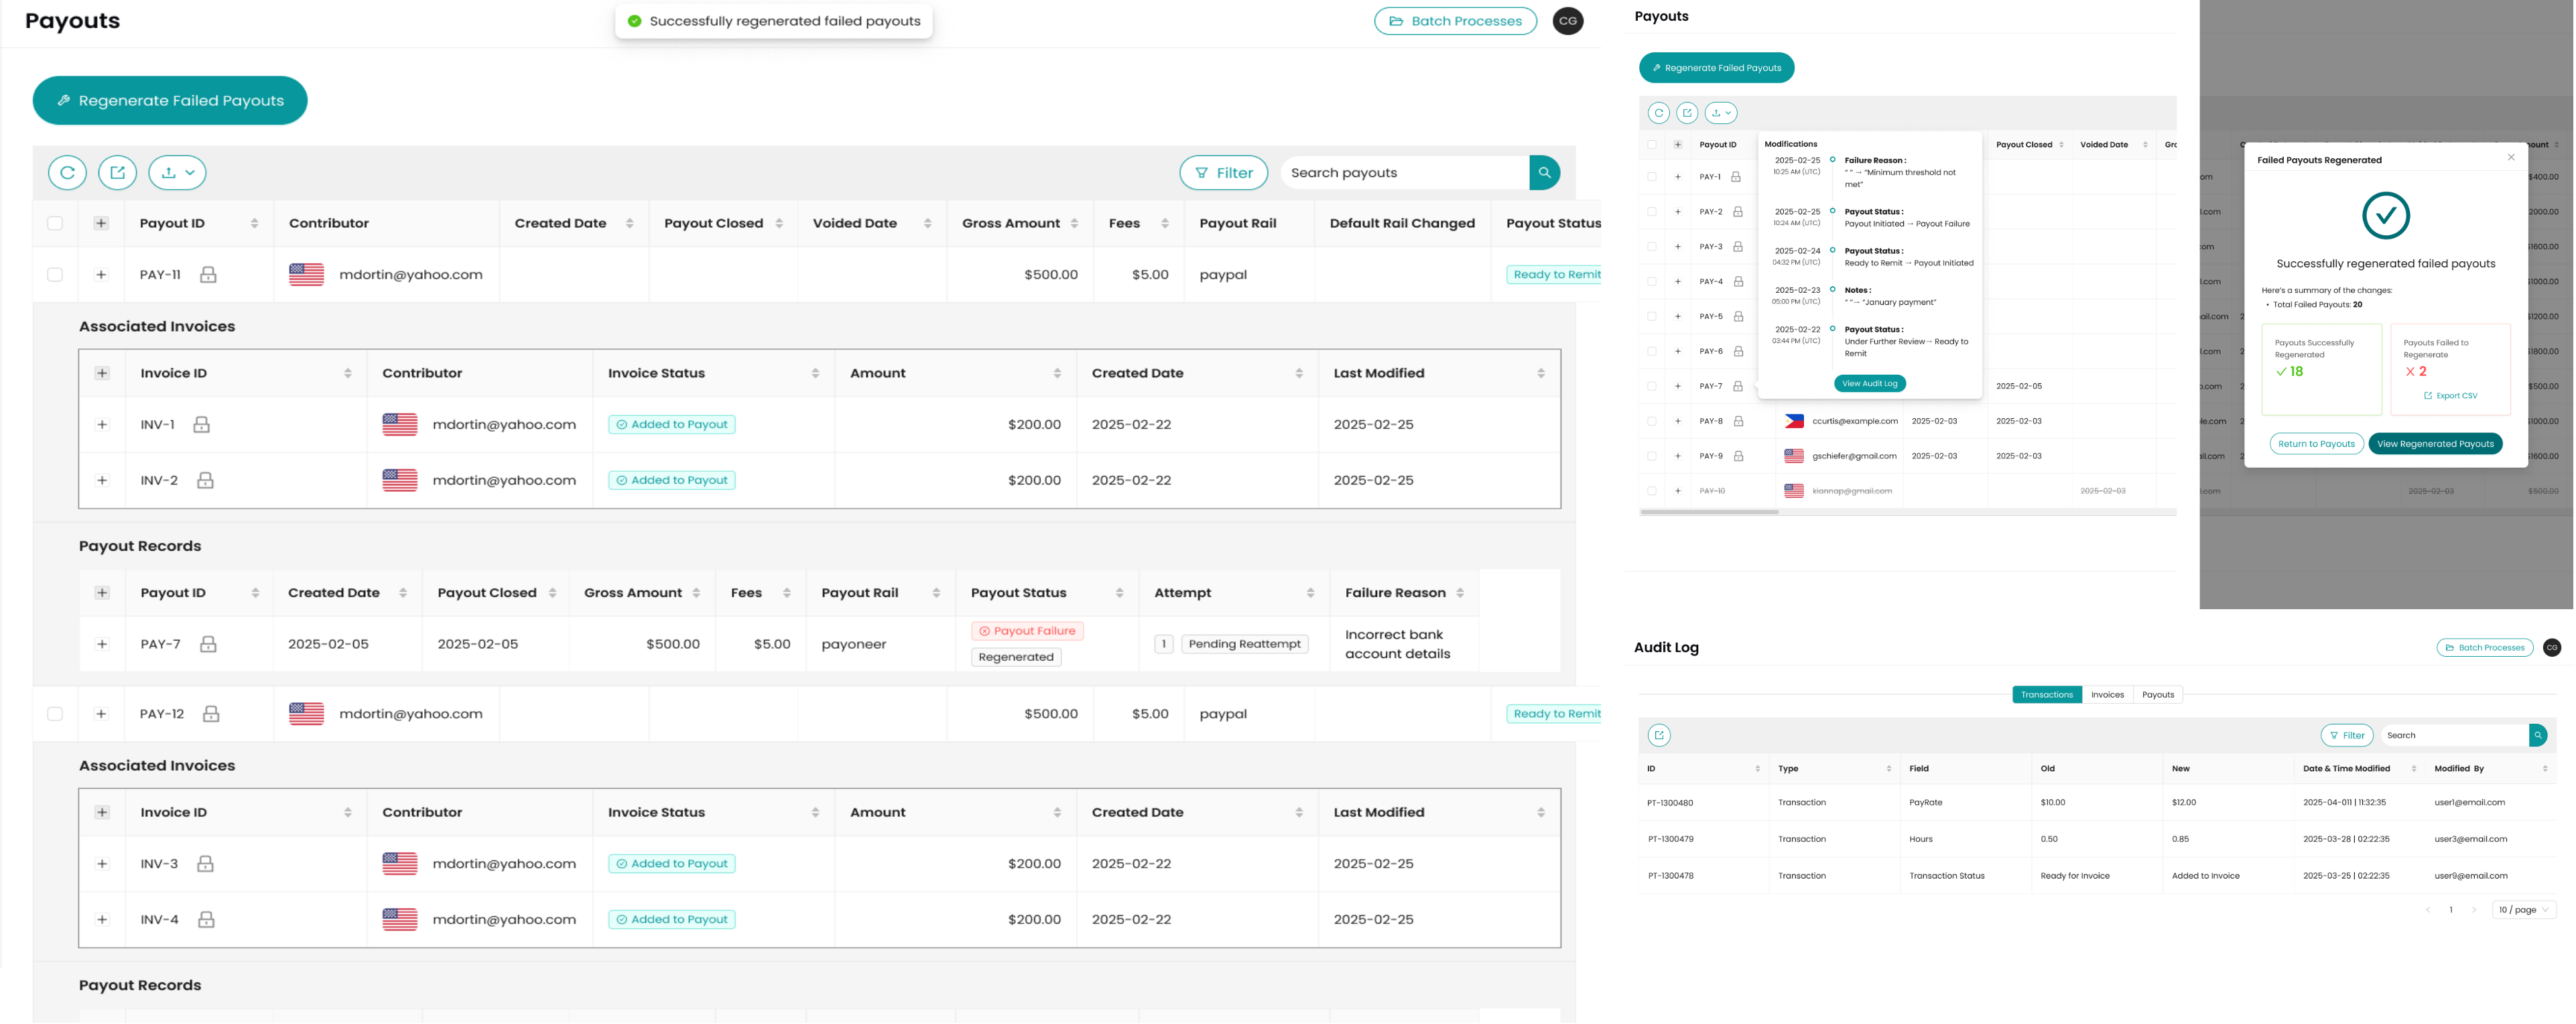
Task: Click CG avatar in Audit Log header
Action: coord(2552,648)
